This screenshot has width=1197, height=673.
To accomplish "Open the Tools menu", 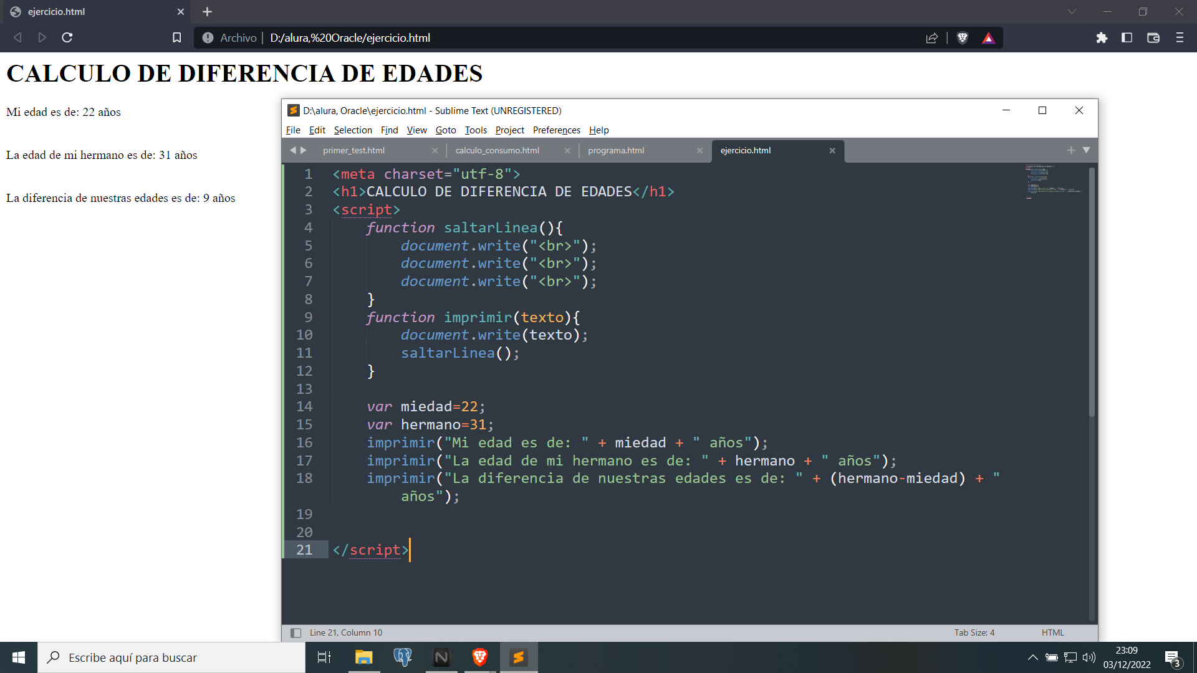I will point(476,130).
